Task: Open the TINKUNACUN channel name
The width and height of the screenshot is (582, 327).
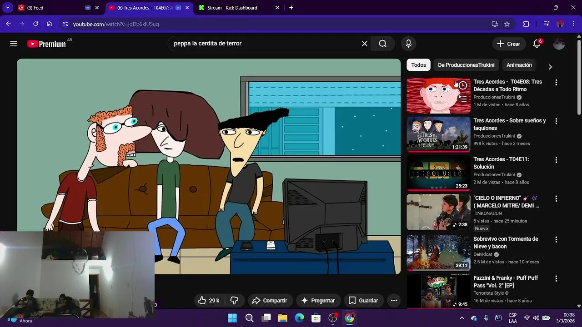Action: pyautogui.click(x=487, y=213)
